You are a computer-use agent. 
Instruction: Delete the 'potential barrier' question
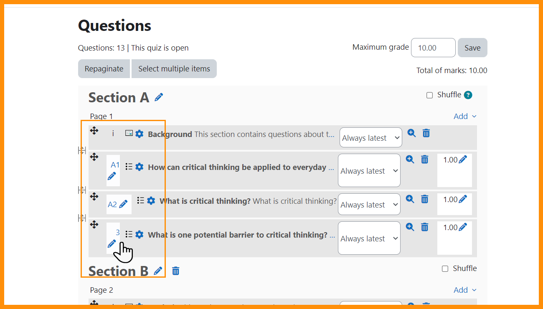pos(425,227)
